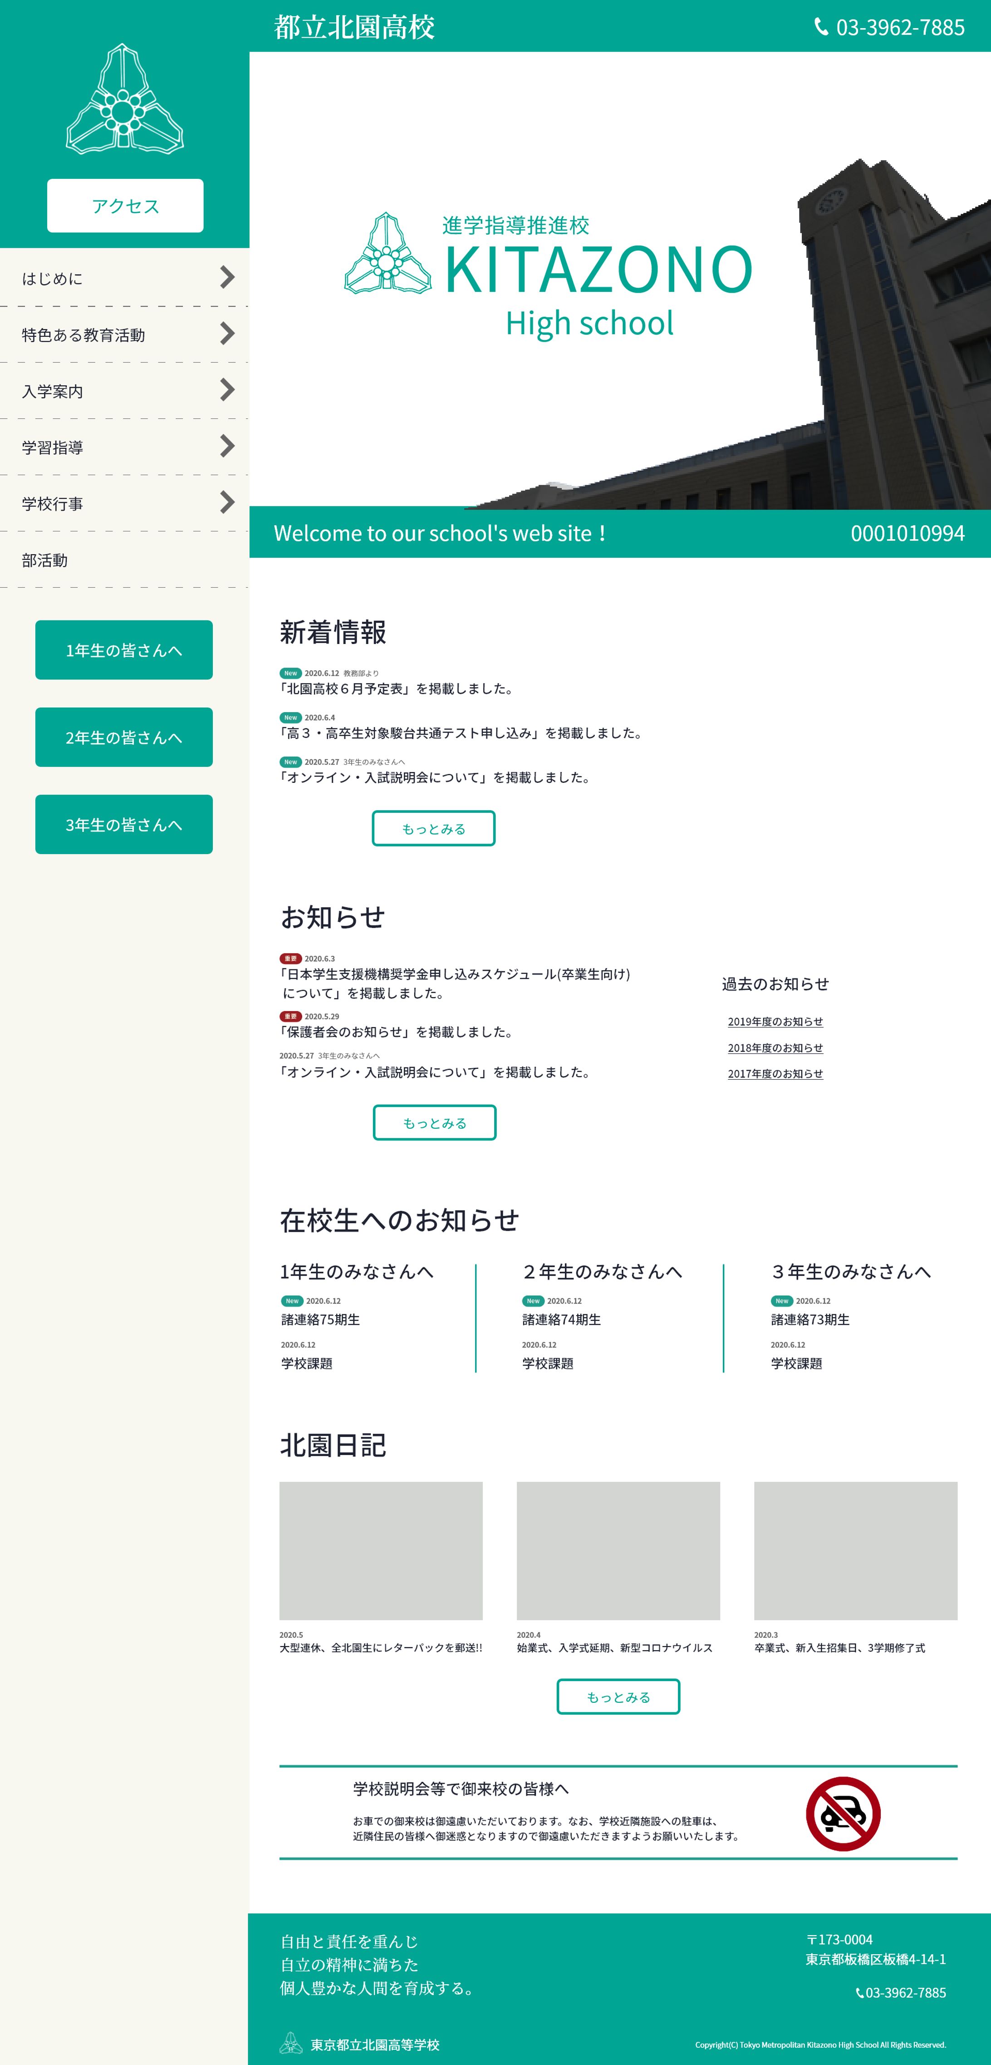The height and width of the screenshot is (2065, 991).
Task: Click the New badge on 2020.6.12 news item
Action: point(290,674)
